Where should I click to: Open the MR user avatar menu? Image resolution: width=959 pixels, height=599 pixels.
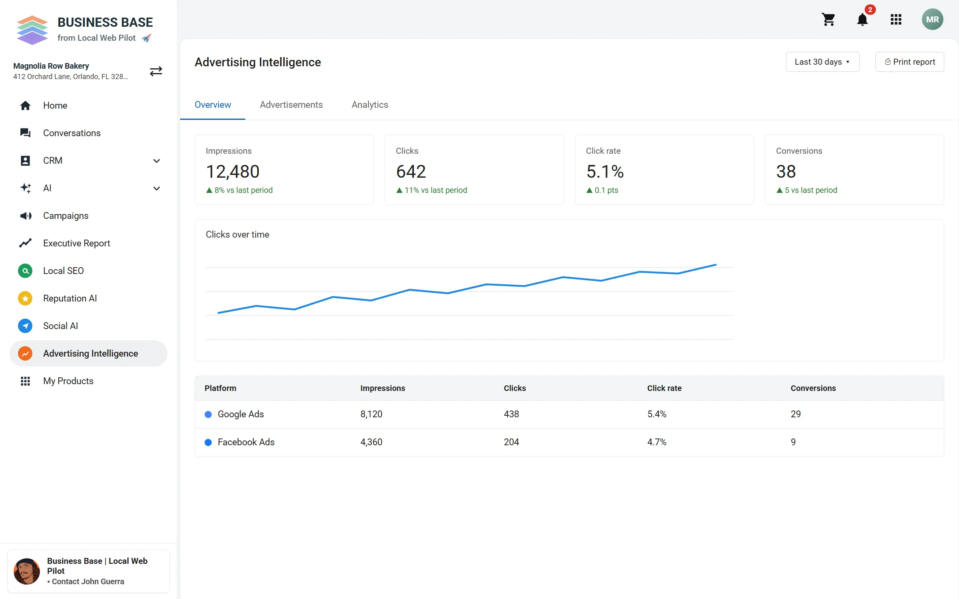pos(932,19)
